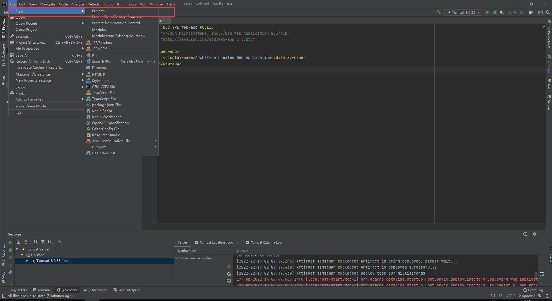Click the Search Everywhere magnifier icon
The height and width of the screenshot is (301, 552).
(548, 12)
